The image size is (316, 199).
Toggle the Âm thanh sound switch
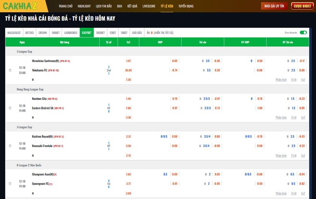point(303,33)
